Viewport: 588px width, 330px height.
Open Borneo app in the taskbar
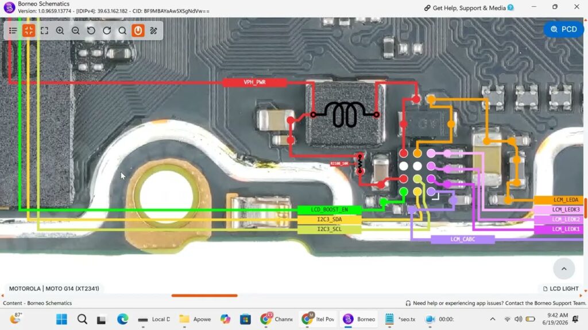[359, 319]
